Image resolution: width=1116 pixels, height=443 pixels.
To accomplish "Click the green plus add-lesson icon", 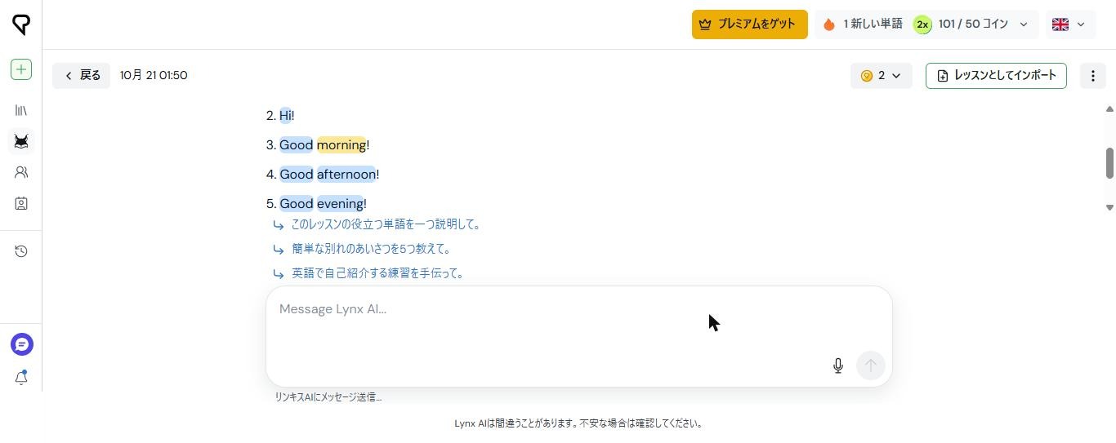I will [x=21, y=69].
